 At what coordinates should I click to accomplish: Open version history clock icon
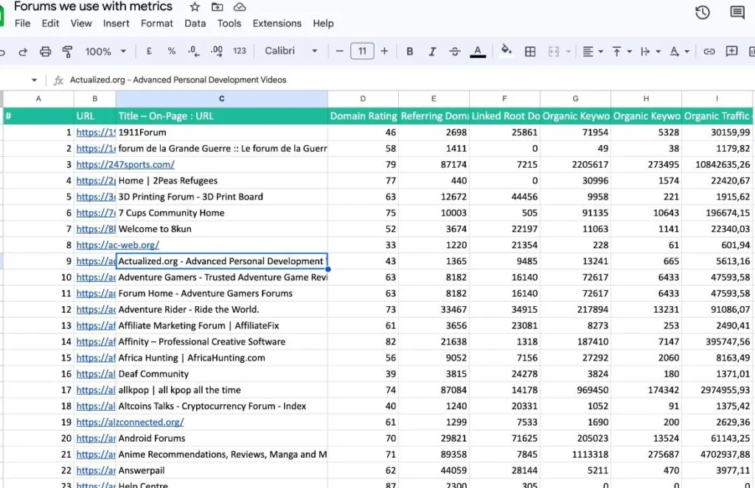(x=703, y=12)
